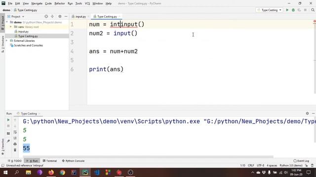Screen dimensions: 316x177
Task: Open the TODO tool window
Action: [15, 161]
